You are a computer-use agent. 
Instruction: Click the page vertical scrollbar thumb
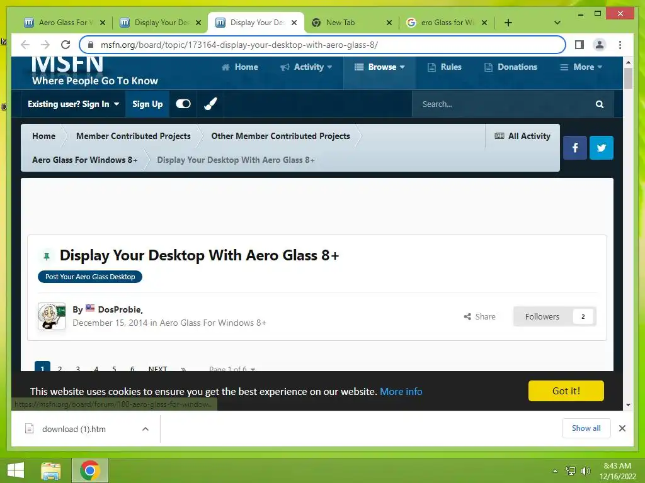coord(628,79)
